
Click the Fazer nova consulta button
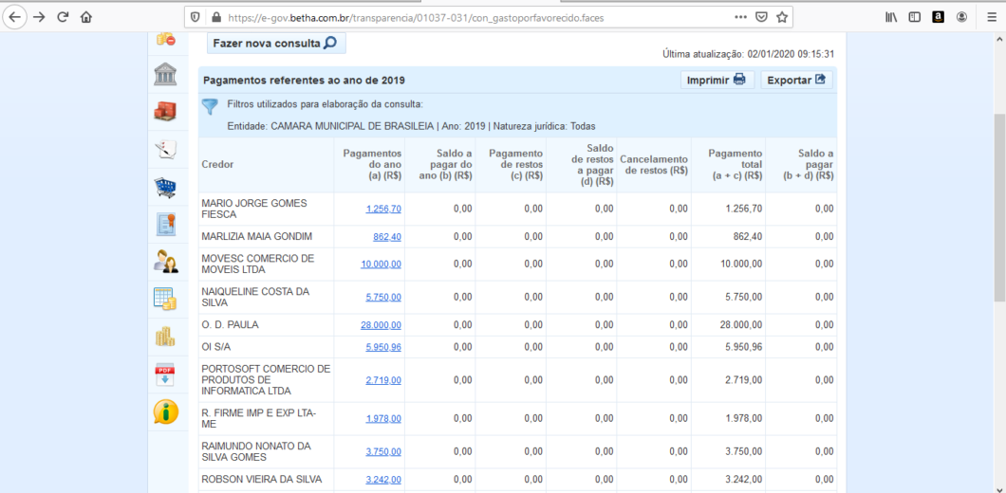pyautogui.click(x=274, y=44)
